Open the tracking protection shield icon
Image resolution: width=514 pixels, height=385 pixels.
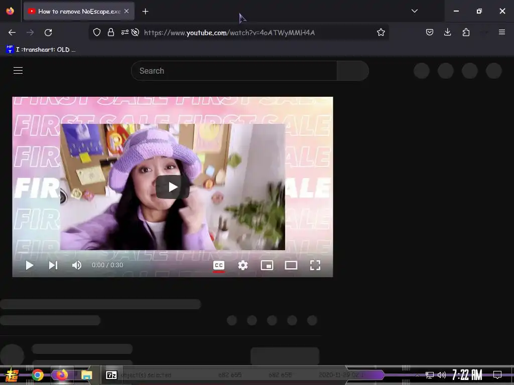tap(97, 32)
